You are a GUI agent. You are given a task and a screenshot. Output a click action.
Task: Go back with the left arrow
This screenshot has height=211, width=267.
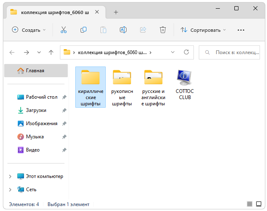pyautogui.click(x=12, y=52)
